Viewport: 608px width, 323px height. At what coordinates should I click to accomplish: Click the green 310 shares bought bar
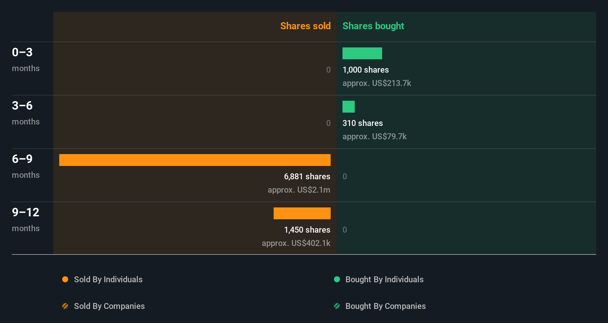click(348, 107)
